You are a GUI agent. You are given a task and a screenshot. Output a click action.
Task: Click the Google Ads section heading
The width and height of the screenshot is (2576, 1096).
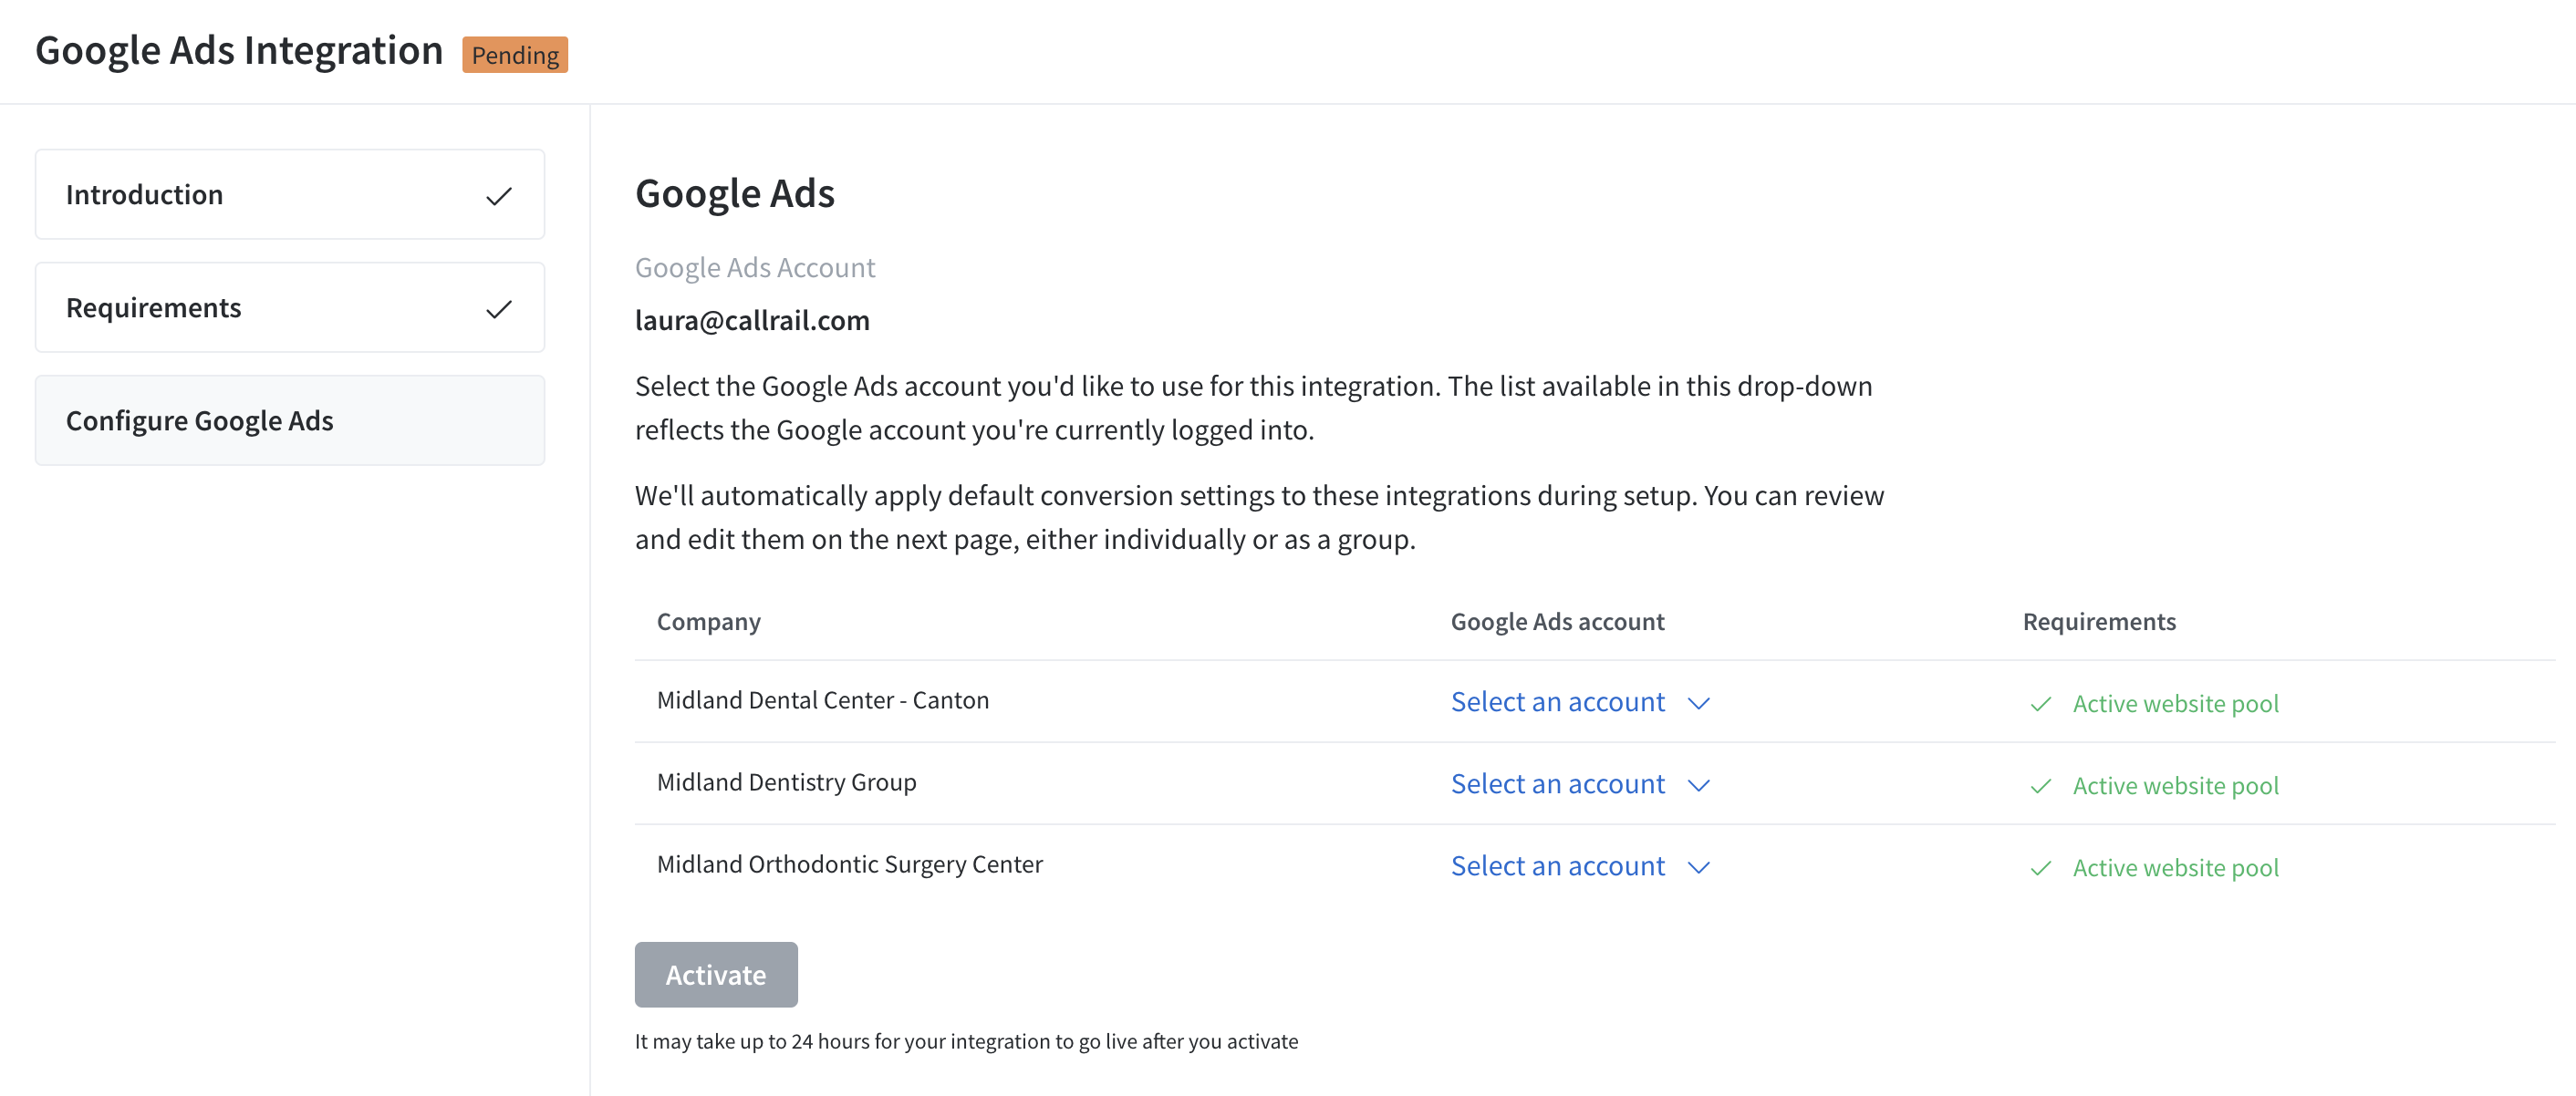tap(734, 193)
